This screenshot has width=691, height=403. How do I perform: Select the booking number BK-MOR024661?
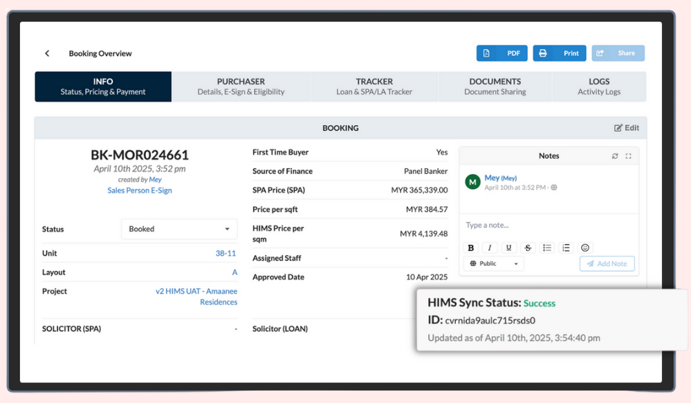(140, 155)
